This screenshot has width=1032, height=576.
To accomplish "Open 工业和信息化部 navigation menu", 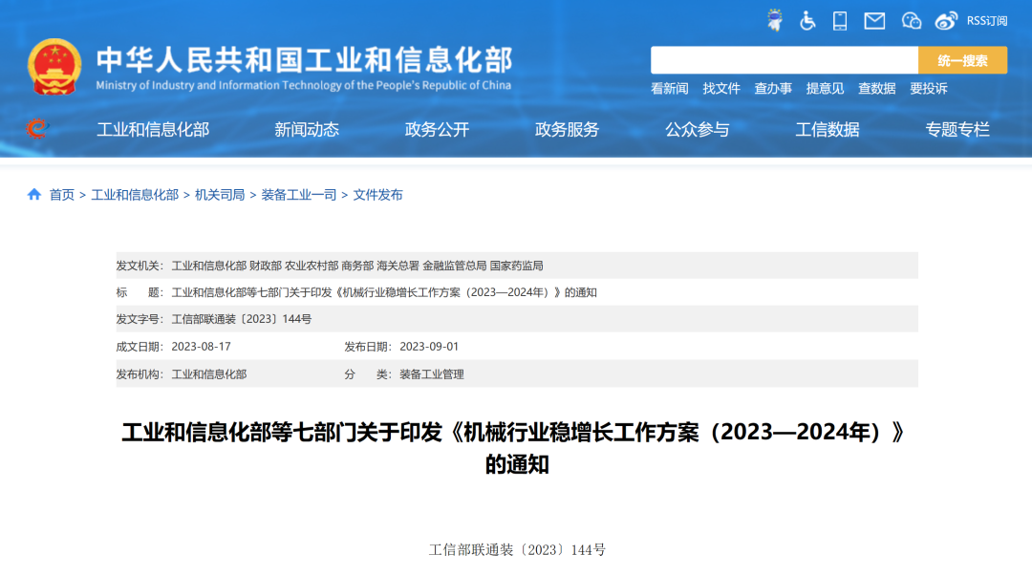I will pos(153,130).
